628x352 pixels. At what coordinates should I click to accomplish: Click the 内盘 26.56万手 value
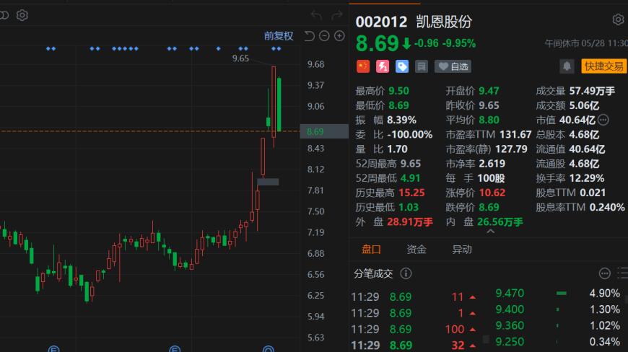tap(500, 222)
